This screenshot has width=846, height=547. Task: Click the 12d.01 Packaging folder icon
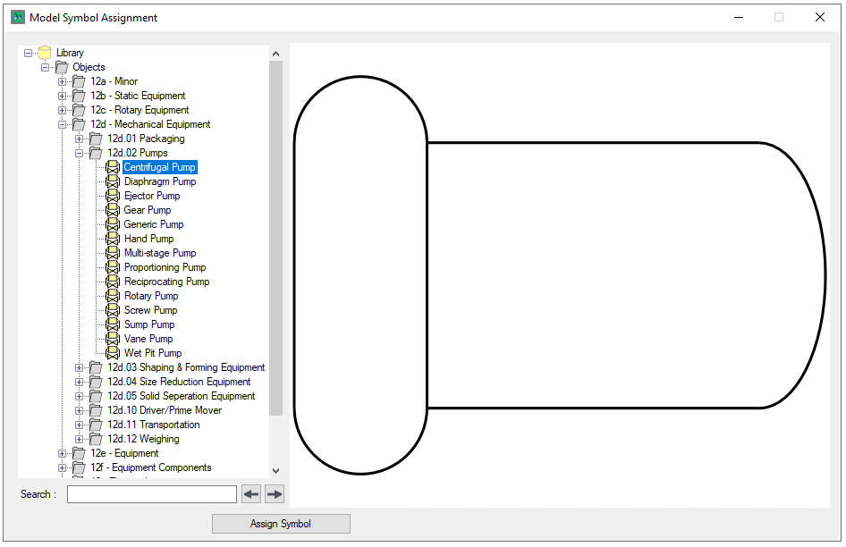tap(96, 139)
